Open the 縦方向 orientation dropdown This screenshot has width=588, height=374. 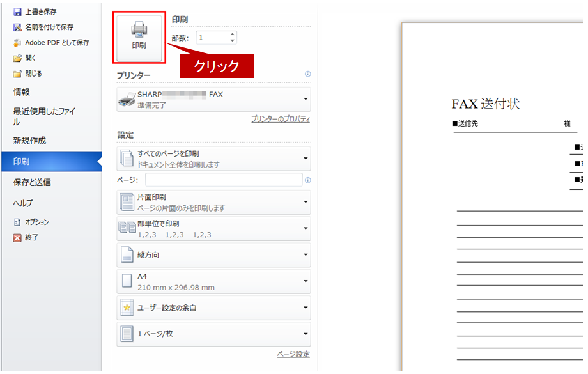(x=213, y=255)
